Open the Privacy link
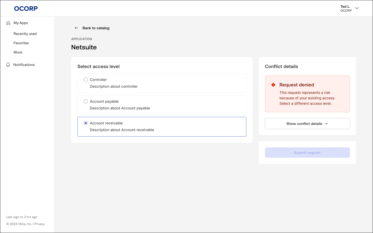This screenshot has height=233, width=373. click(39, 224)
